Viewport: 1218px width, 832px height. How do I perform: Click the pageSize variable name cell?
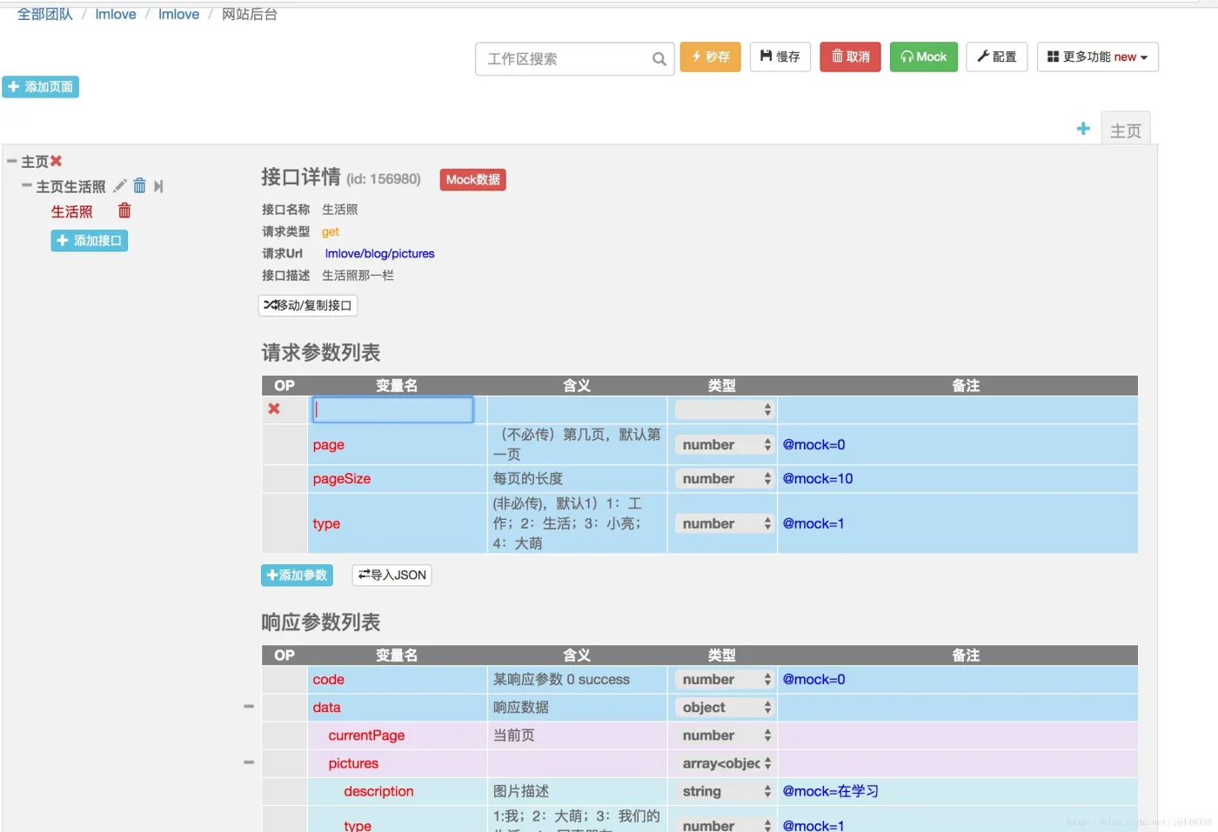[398, 478]
